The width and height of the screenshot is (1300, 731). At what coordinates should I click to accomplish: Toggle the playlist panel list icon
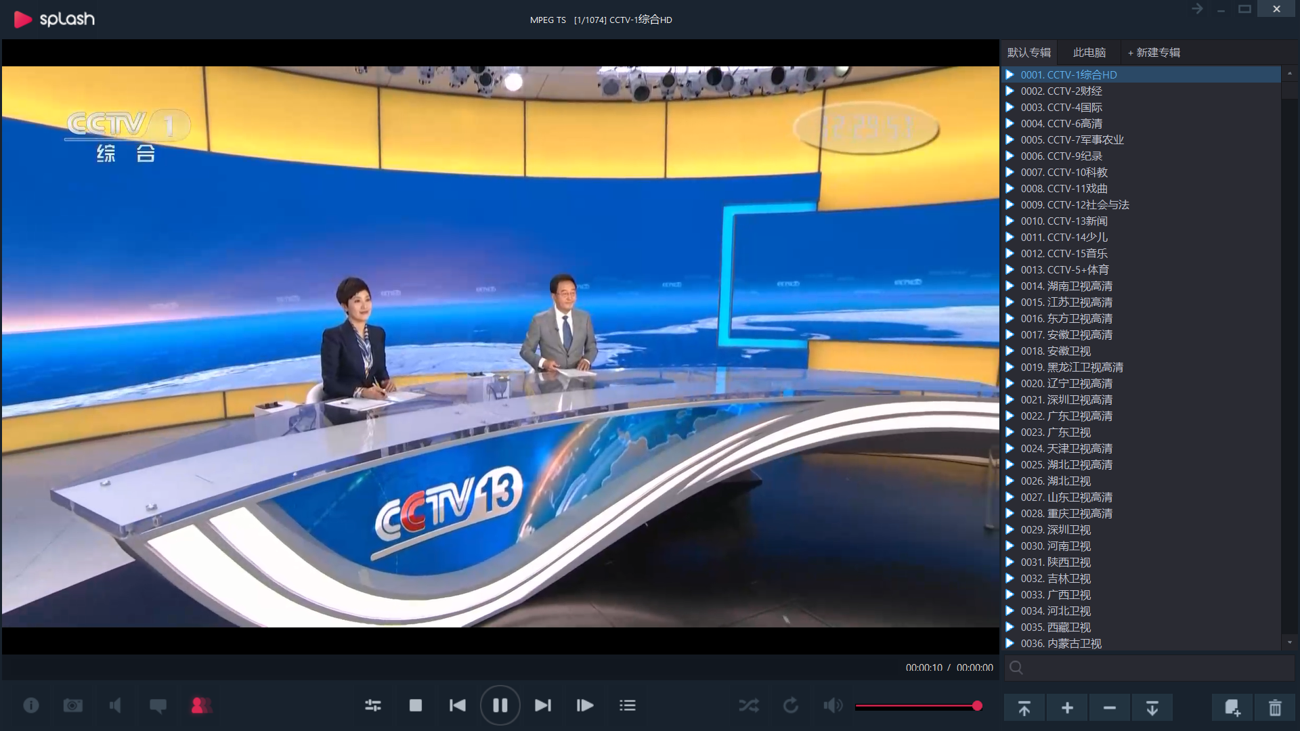pyautogui.click(x=627, y=705)
